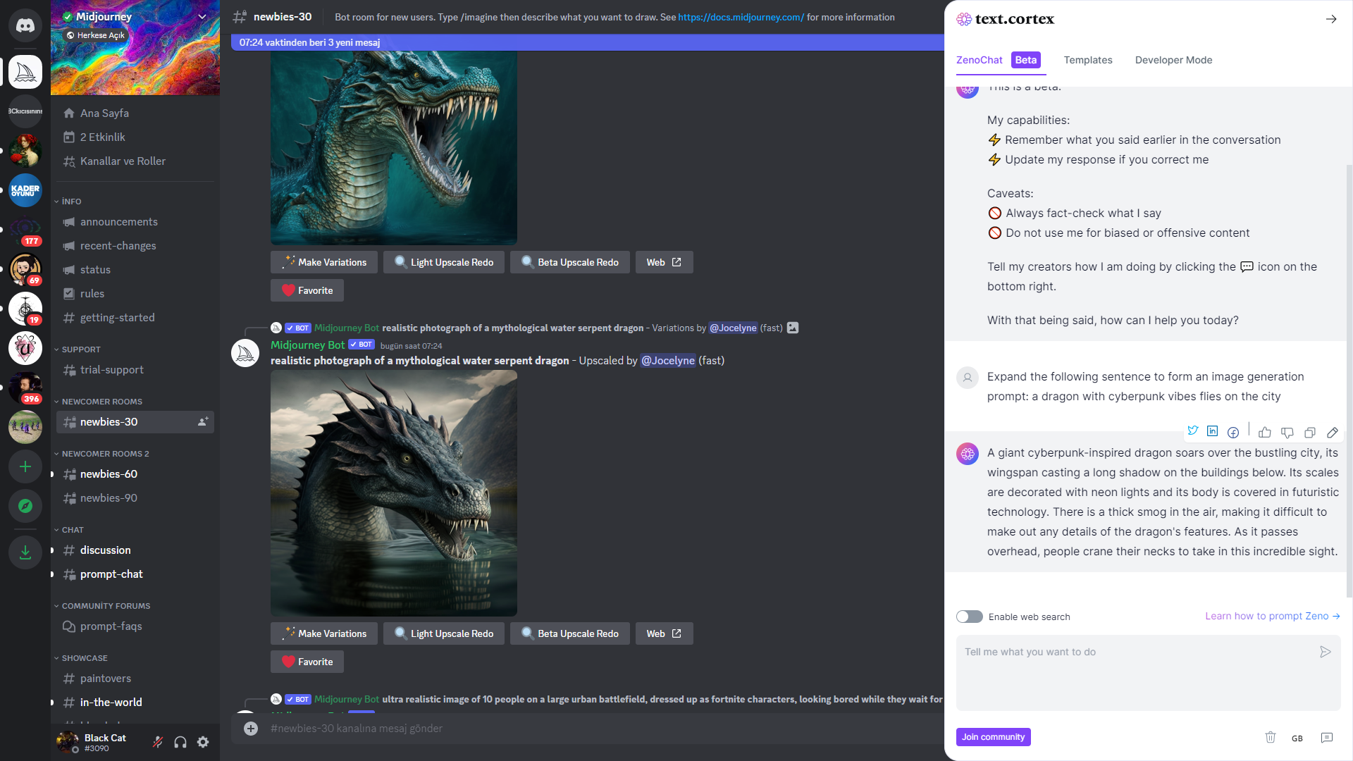The width and height of the screenshot is (1353, 761).
Task: Open the Midjourney server dropdown menu
Action: tap(202, 16)
